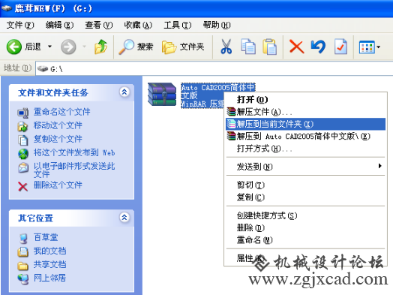Image resolution: width=393 pixels, height=295 pixels.
Task: Collapse the 文件和文件夹任务 panel
Action: pos(124,92)
